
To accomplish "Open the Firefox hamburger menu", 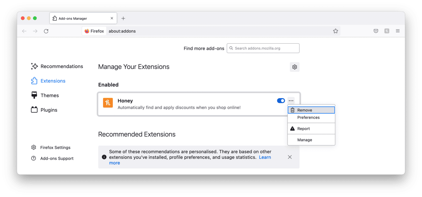I will click(x=398, y=31).
